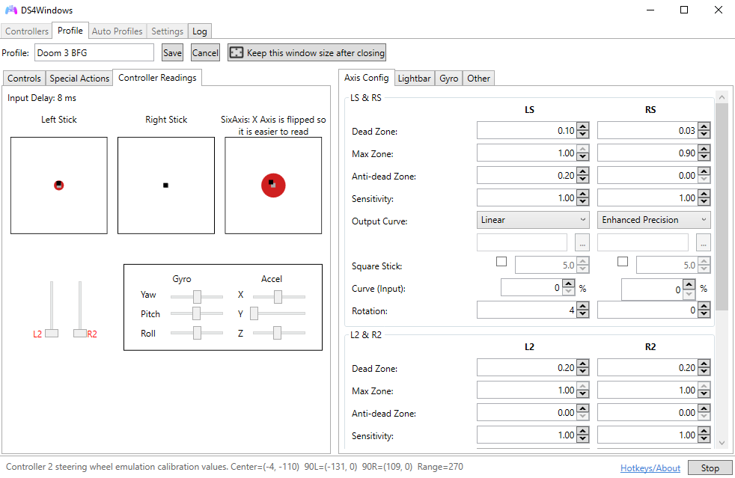Go to the Controllers tab

tap(26, 31)
